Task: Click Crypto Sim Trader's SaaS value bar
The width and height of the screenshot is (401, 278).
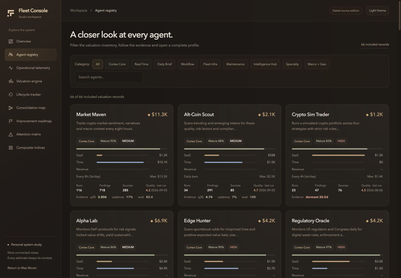Action: tap(338, 155)
